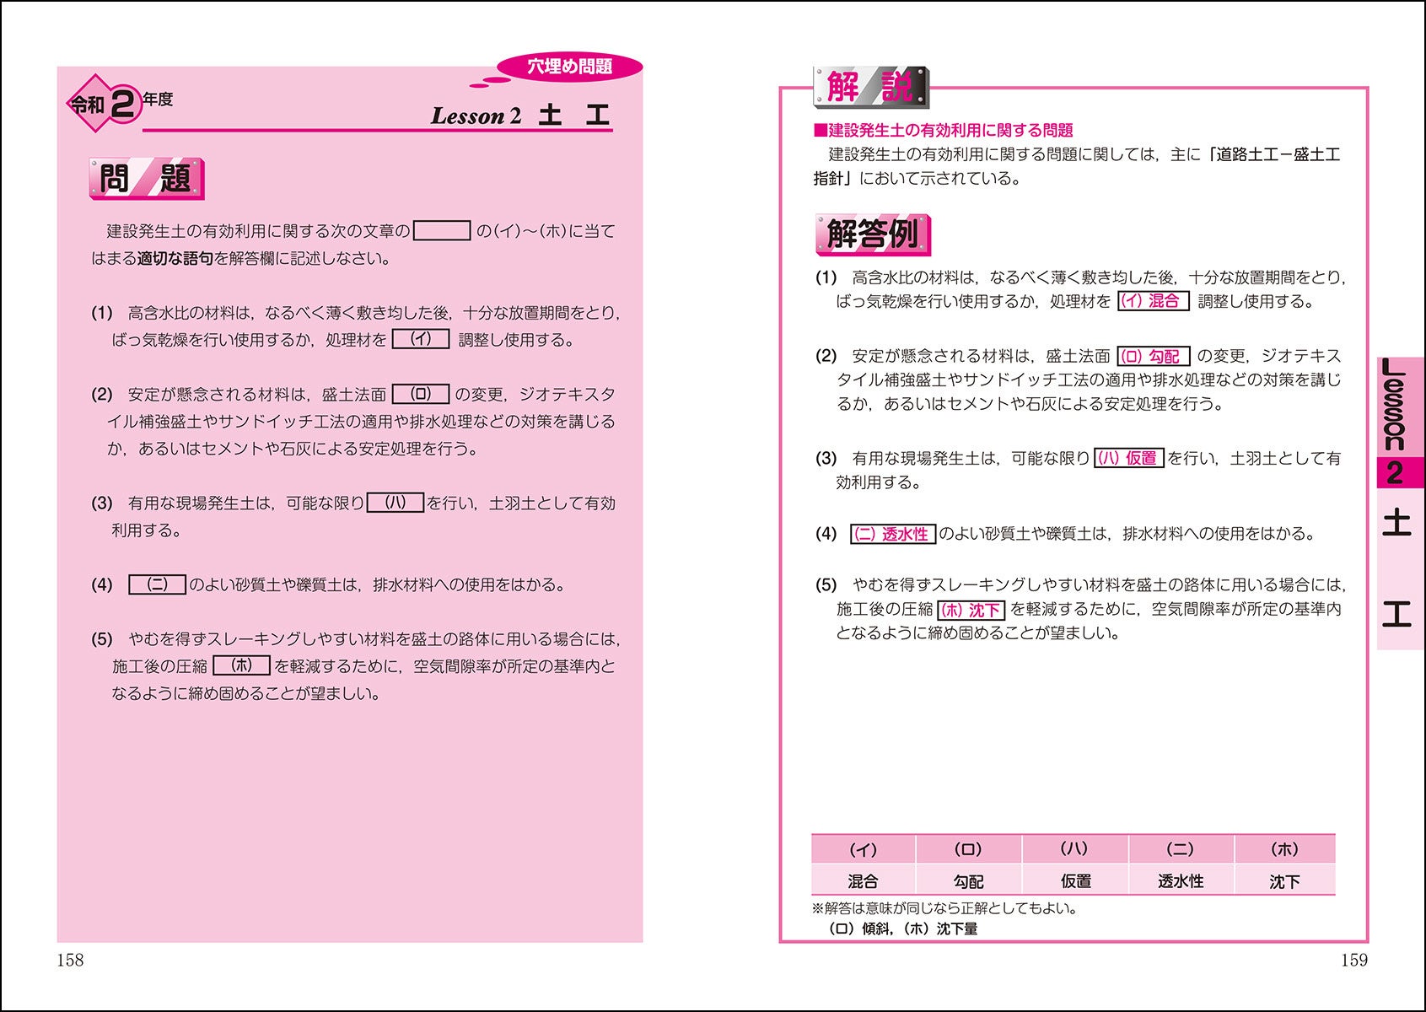Click the 解答例 heading badge
Screen dimensions: 1426x1012
pyautogui.click(x=873, y=234)
